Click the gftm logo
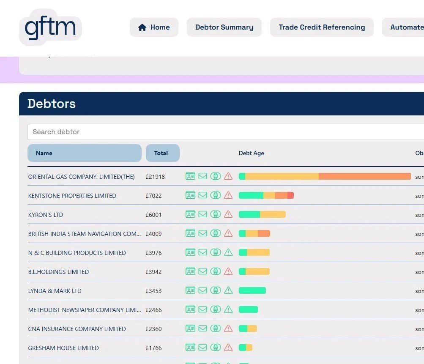This screenshot has height=364, width=424. (50, 27)
